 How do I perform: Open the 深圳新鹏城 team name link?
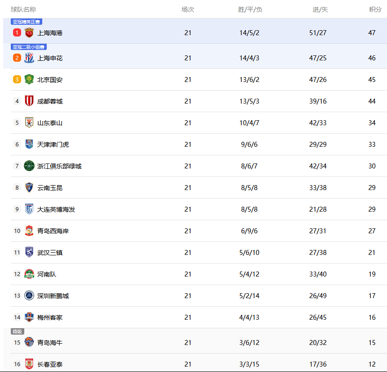coord(53,296)
